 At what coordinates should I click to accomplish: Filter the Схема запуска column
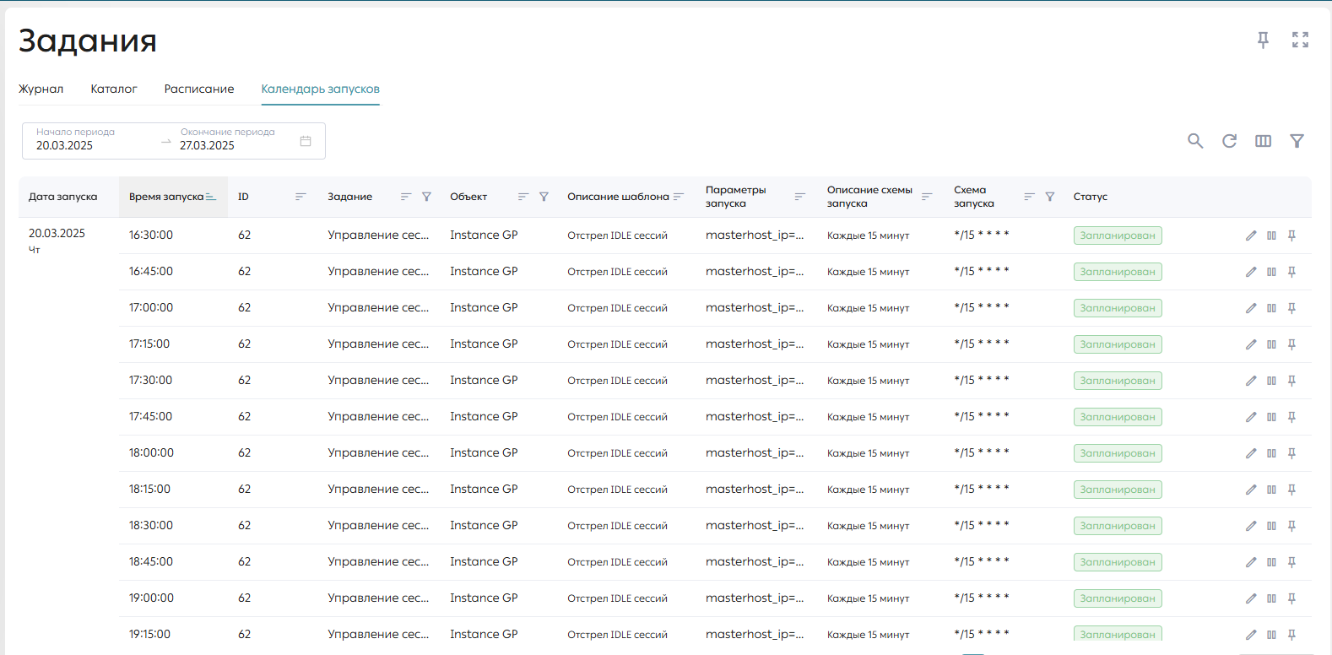point(1050,197)
